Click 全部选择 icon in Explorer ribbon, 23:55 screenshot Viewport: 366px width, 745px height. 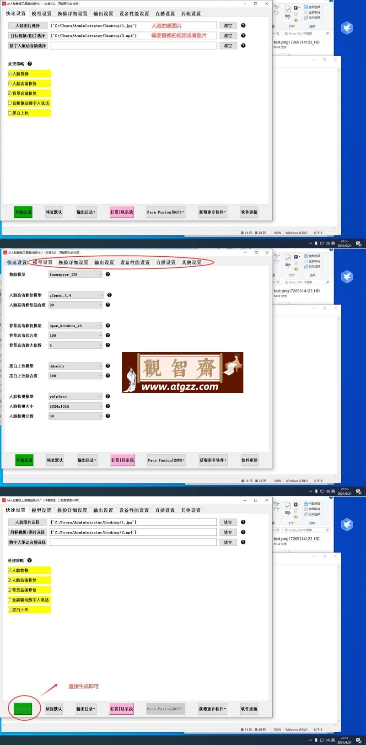click(306, 7)
